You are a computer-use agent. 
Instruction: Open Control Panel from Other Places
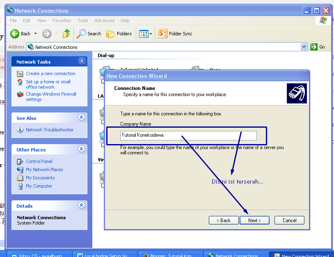[39, 161]
